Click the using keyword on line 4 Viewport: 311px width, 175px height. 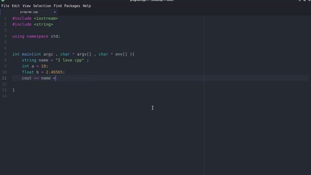click(x=18, y=36)
